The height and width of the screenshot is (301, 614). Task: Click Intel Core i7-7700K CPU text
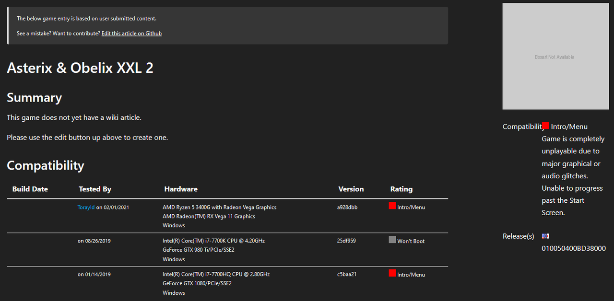pos(214,241)
